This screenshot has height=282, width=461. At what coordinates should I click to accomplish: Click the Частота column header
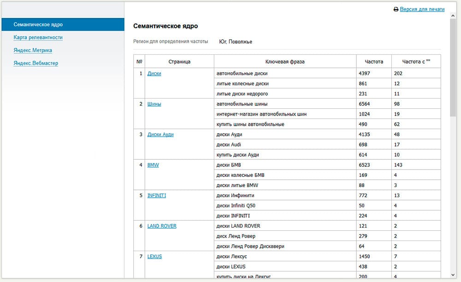pos(373,61)
